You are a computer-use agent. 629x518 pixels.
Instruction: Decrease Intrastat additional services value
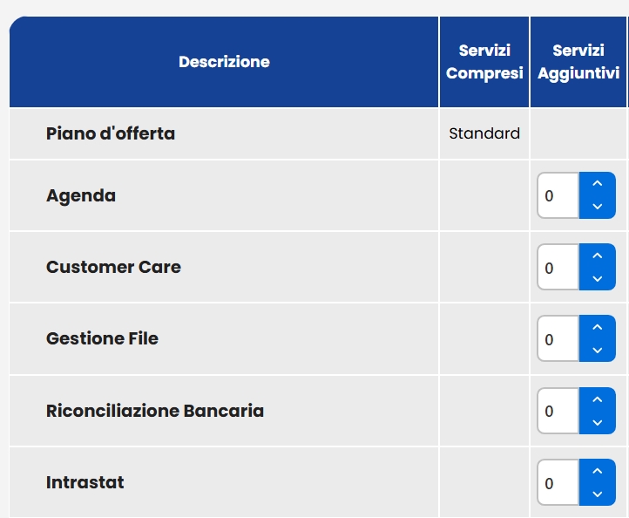coord(597,494)
